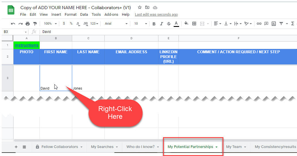Open text wrapping dropdown
Viewport: 297px width, 156px height.
point(238,23)
